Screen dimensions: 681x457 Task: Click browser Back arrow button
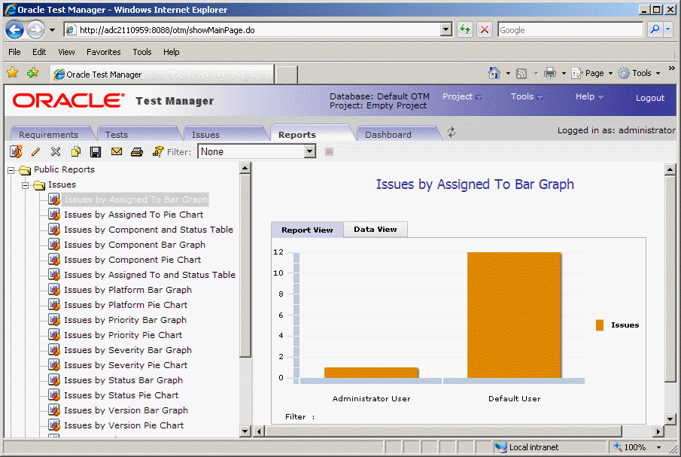coord(15,30)
